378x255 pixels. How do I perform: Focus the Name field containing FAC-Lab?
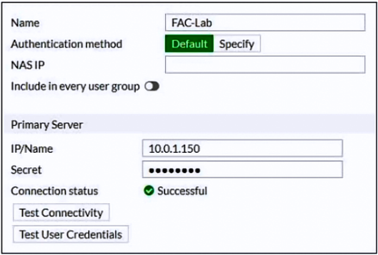pyautogui.click(x=265, y=23)
